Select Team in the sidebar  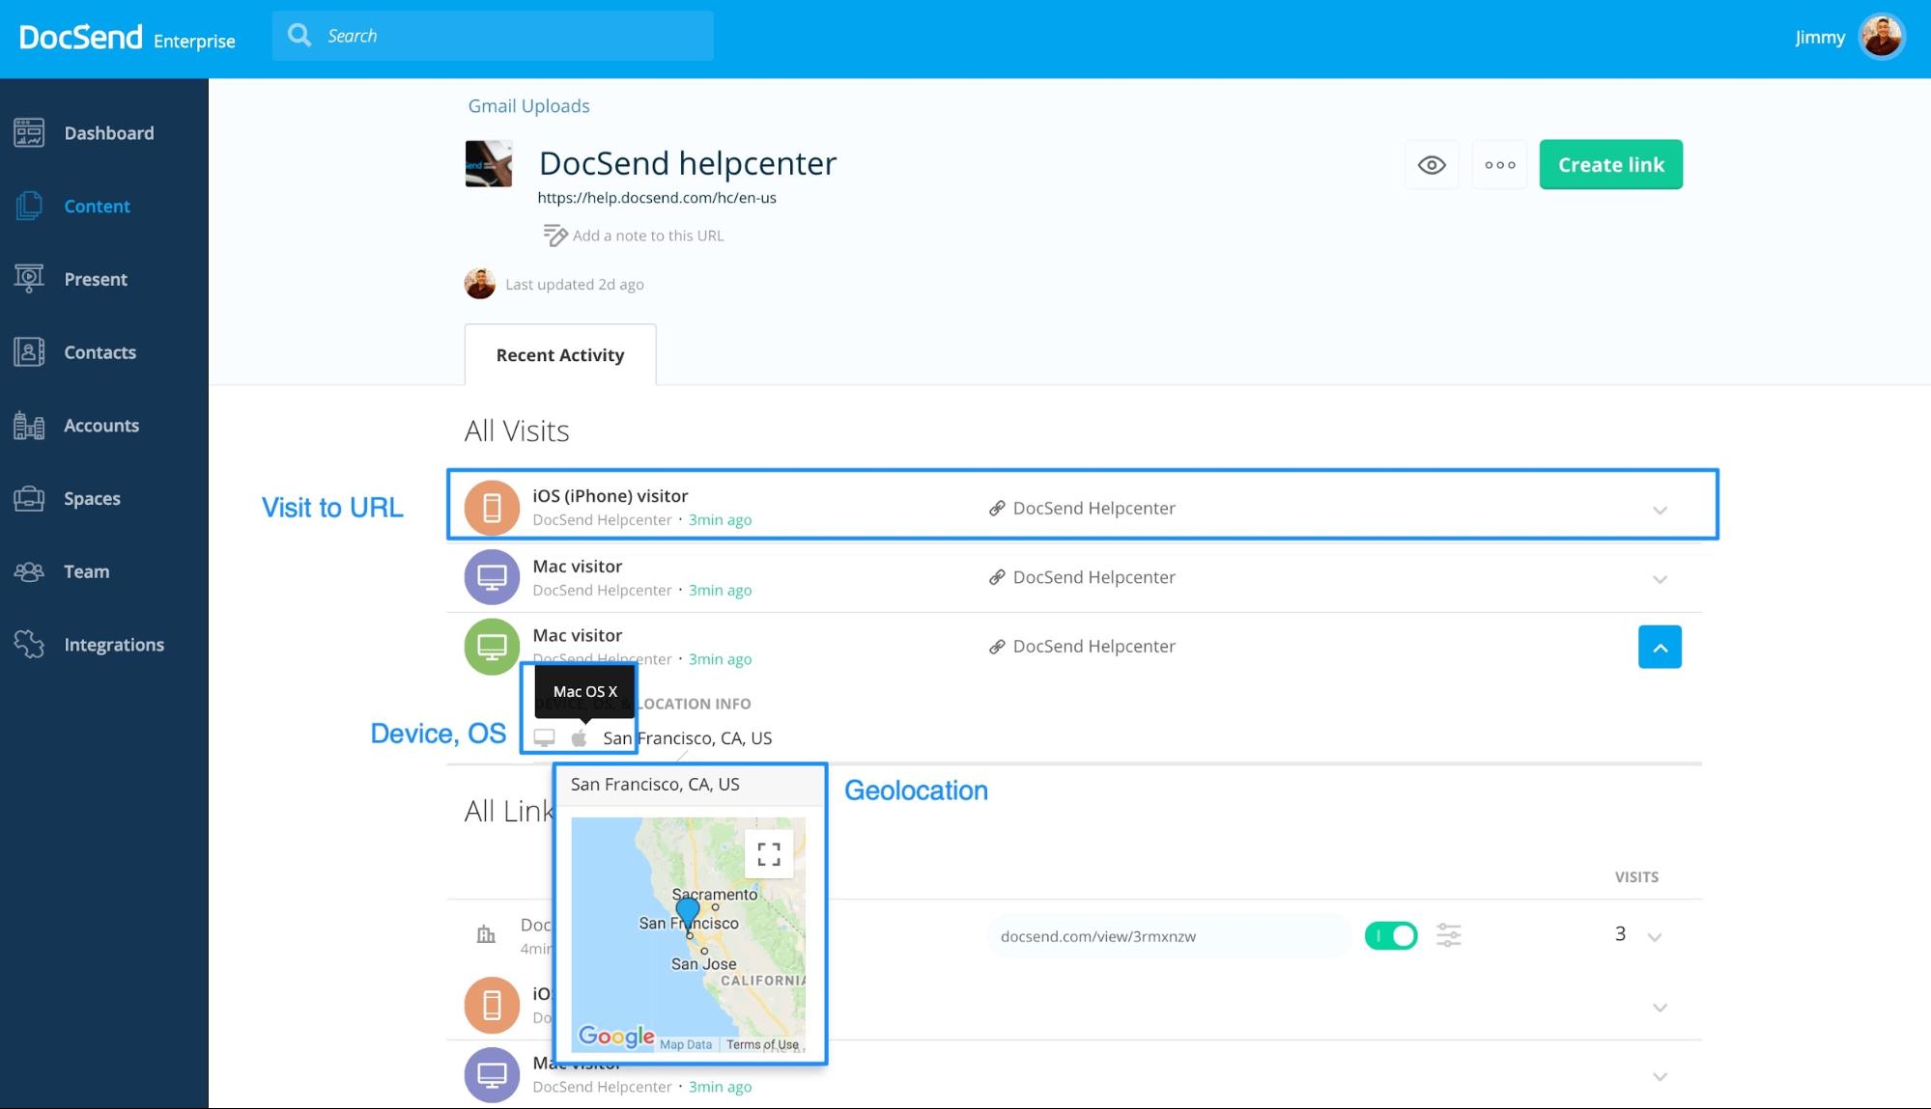pyautogui.click(x=87, y=571)
